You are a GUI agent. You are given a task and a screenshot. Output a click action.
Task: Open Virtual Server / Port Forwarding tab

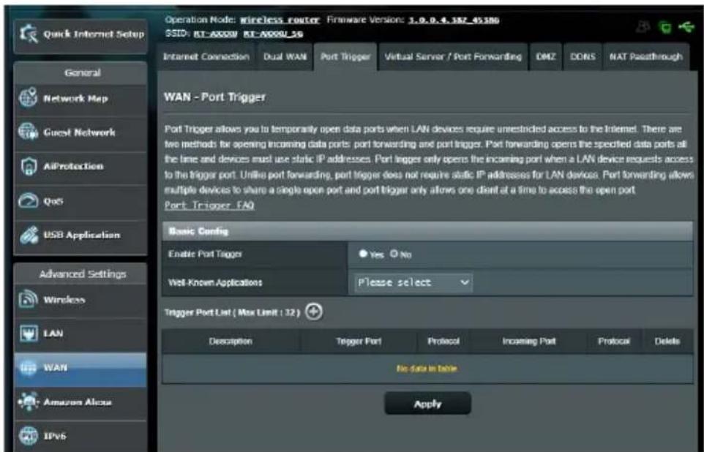(x=453, y=57)
